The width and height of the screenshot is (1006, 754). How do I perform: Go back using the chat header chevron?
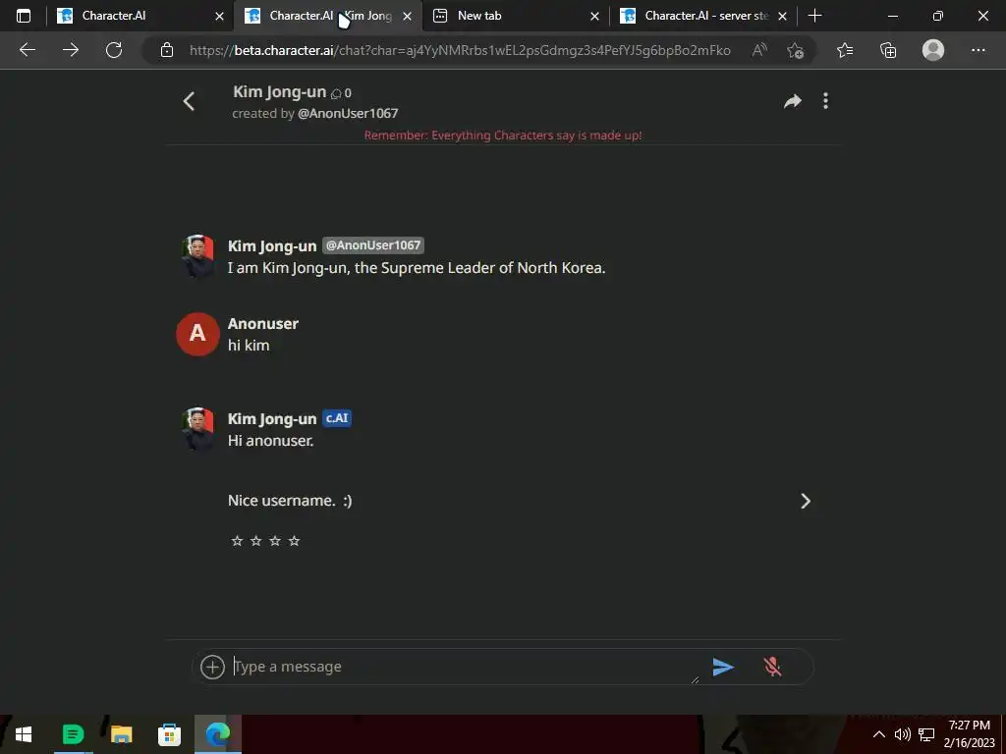click(189, 101)
